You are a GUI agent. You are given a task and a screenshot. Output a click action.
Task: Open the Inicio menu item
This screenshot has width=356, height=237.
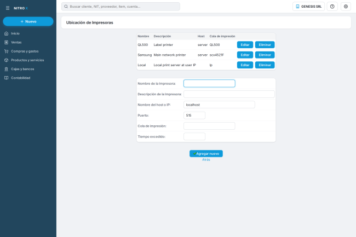pos(28,33)
